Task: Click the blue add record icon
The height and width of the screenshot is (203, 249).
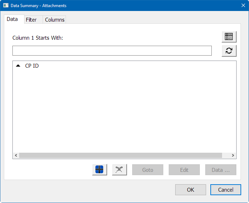Action: (x=100, y=170)
